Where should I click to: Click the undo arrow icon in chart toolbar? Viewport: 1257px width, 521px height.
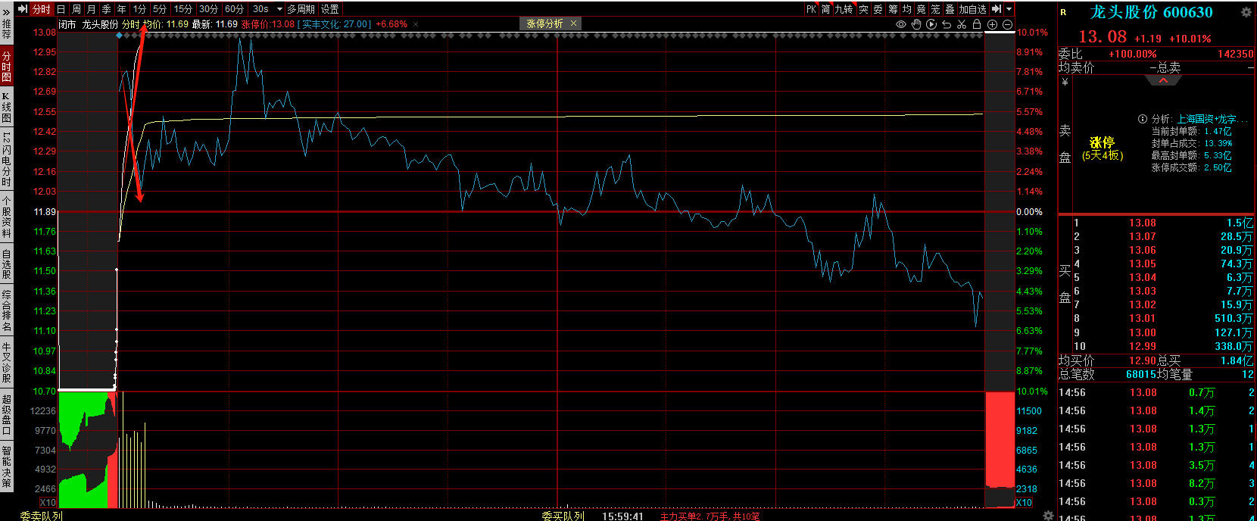[x=947, y=24]
